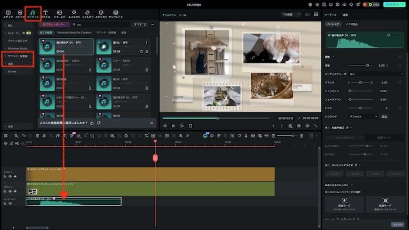Adjust the timeline zoom slider
The height and width of the screenshot is (230, 409).
(287, 135)
